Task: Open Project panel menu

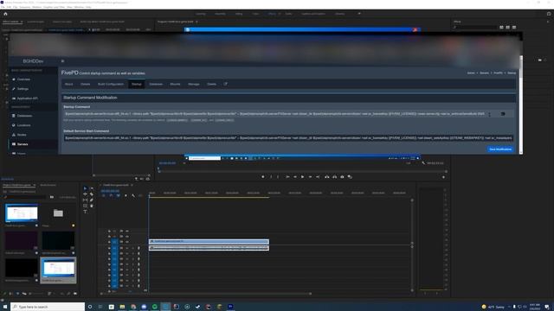Action: coord(35,185)
